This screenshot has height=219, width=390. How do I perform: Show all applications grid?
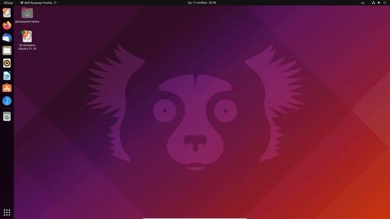(7, 212)
